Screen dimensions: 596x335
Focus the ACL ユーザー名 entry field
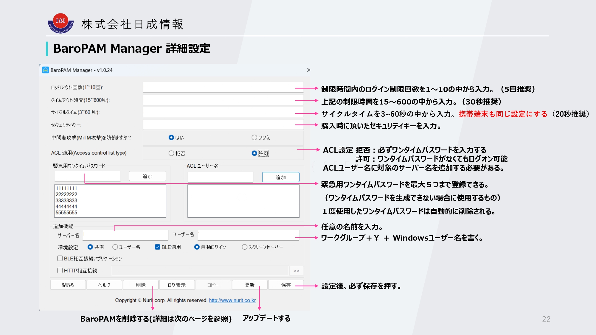click(220, 177)
